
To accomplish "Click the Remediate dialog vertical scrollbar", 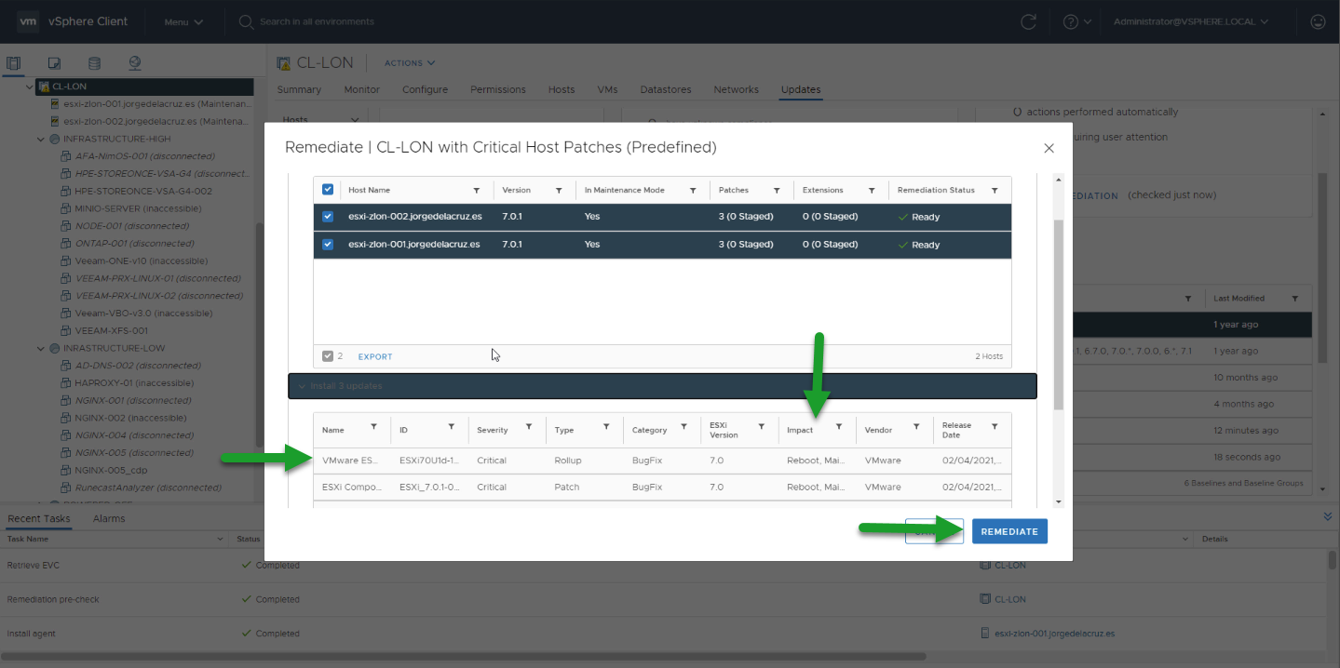I will point(1058,314).
